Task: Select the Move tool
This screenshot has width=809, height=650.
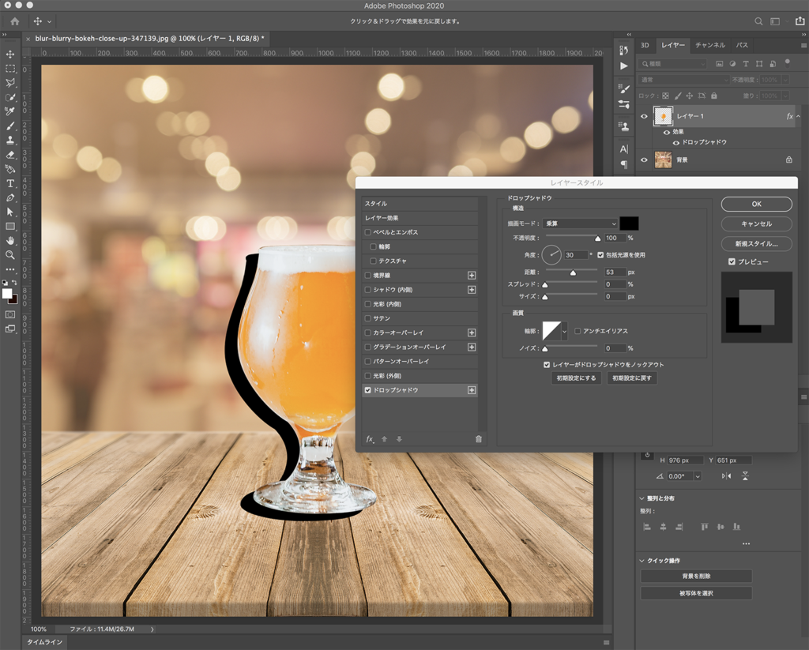Action: coord(10,52)
